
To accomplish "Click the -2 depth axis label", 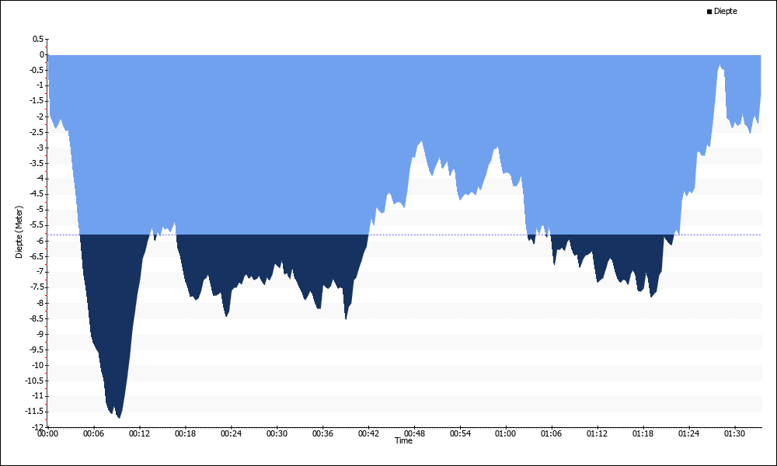I will coord(40,116).
